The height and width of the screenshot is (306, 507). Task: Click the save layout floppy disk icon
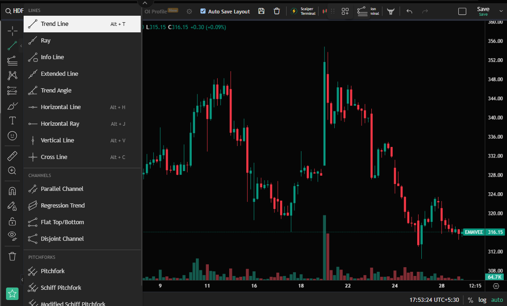pyautogui.click(x=261, y=11)
